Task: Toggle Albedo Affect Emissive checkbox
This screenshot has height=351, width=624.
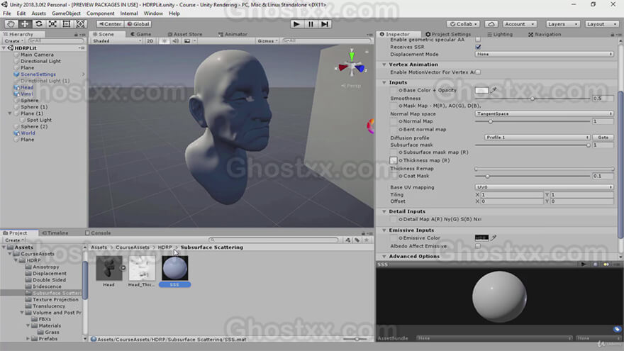Action: 478,246
